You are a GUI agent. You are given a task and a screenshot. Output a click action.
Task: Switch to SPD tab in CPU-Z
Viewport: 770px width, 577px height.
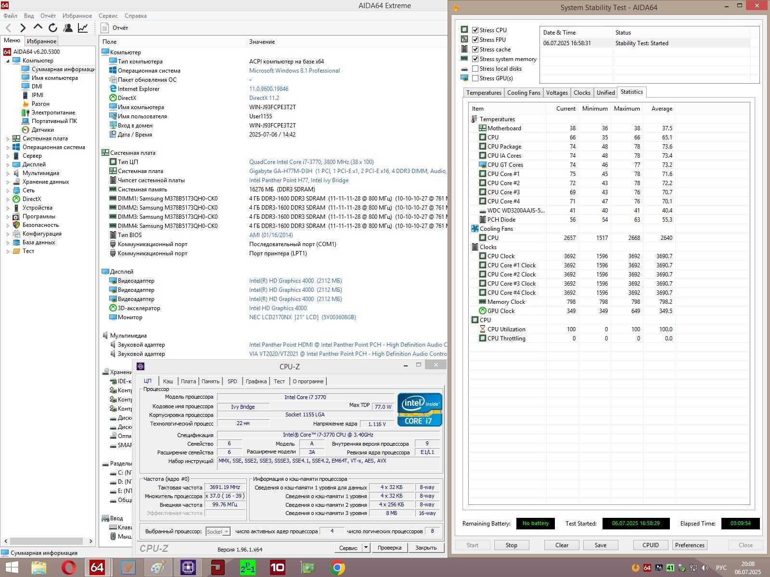(x=232, y=381)
